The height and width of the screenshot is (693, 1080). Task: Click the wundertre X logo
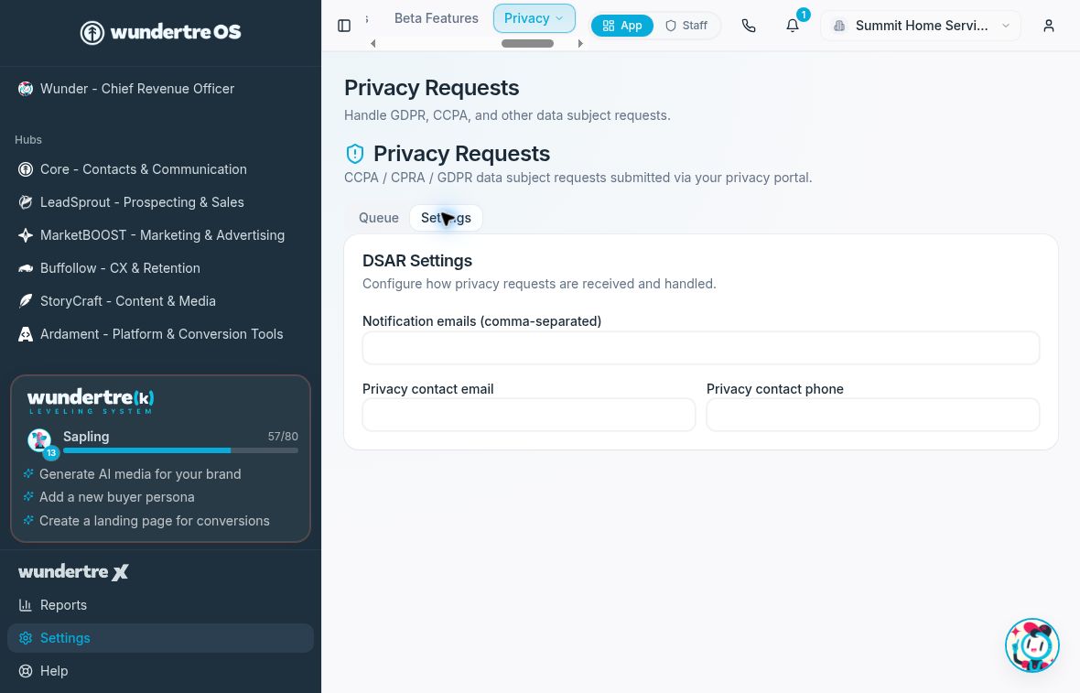point(73,572)
